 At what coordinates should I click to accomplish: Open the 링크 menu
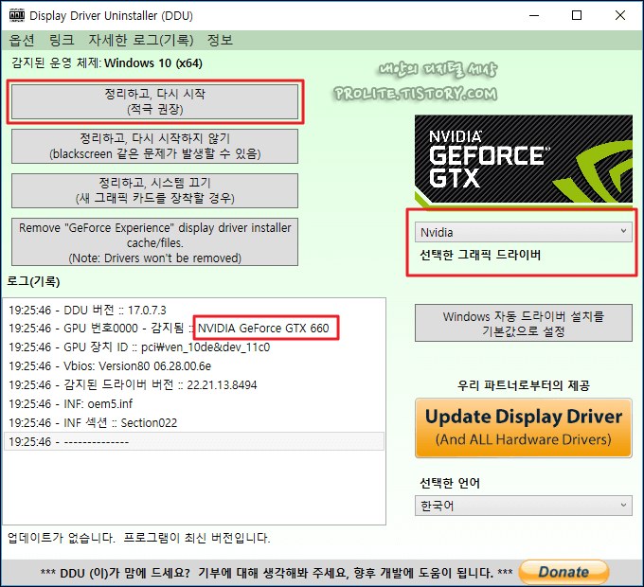point(62,40)
